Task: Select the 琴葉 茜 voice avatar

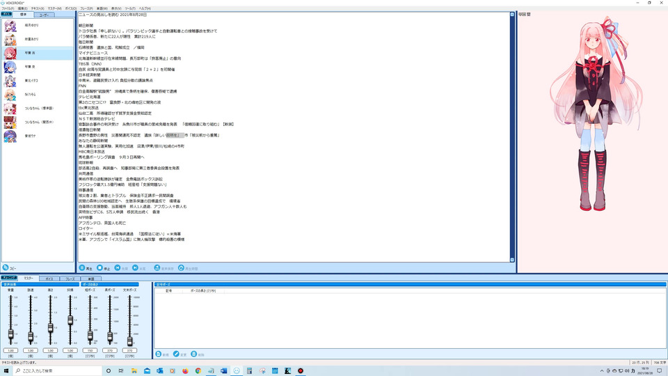Action: pos(10,54)
